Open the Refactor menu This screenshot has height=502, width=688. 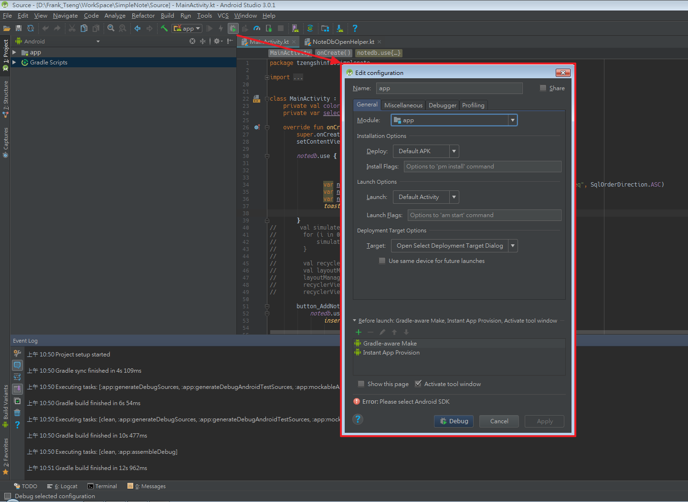click(x=143, y=16)
